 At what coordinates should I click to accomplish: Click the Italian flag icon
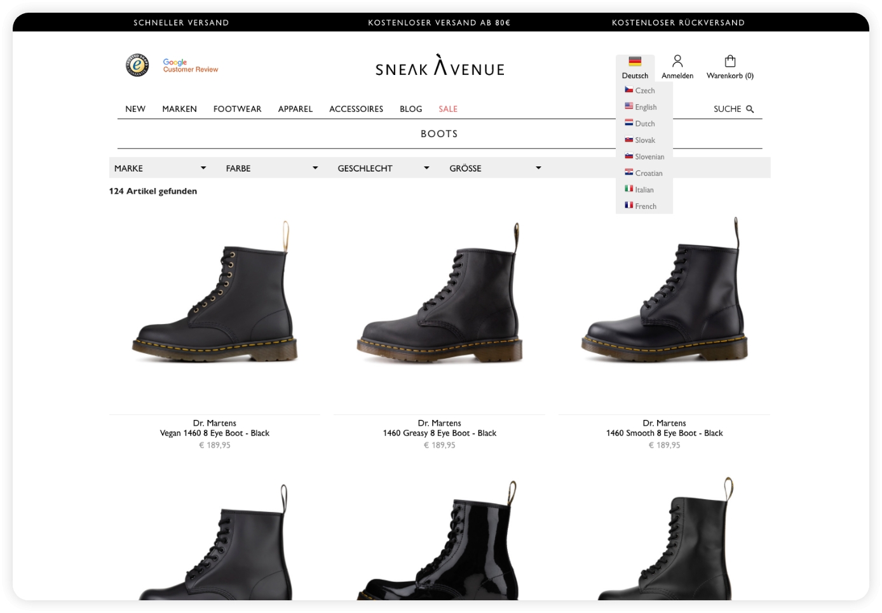pos(629,189)
